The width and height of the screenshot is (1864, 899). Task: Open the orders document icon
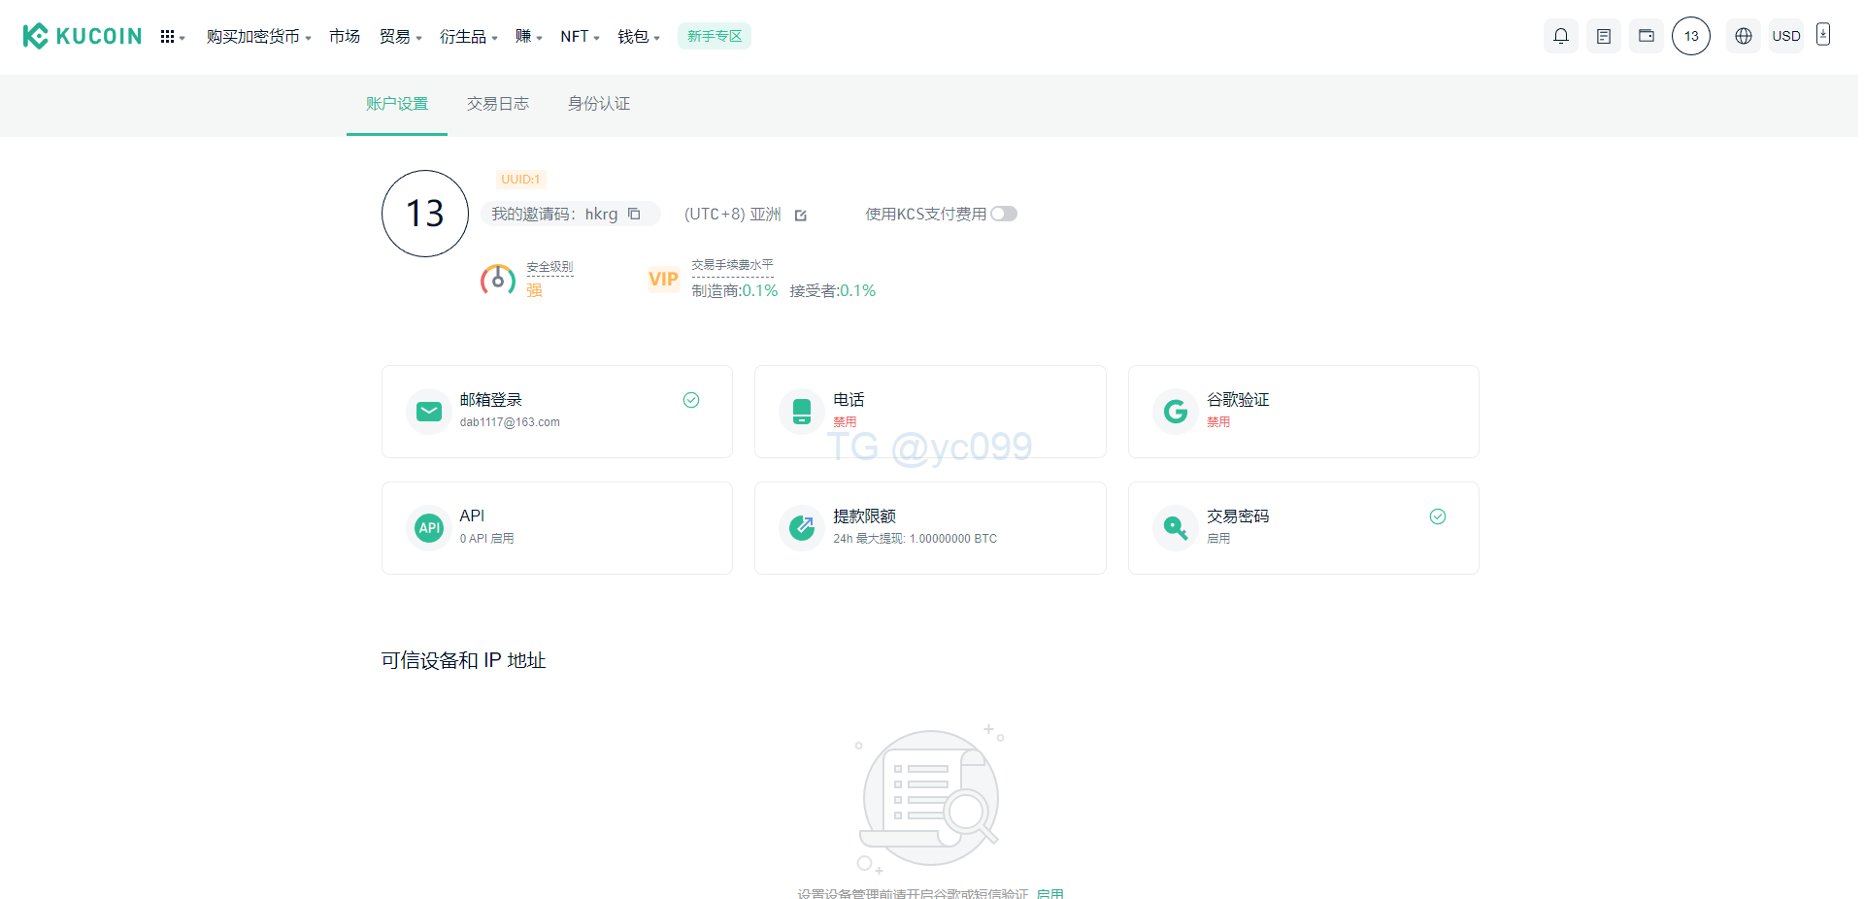[x=1603, y=36]
